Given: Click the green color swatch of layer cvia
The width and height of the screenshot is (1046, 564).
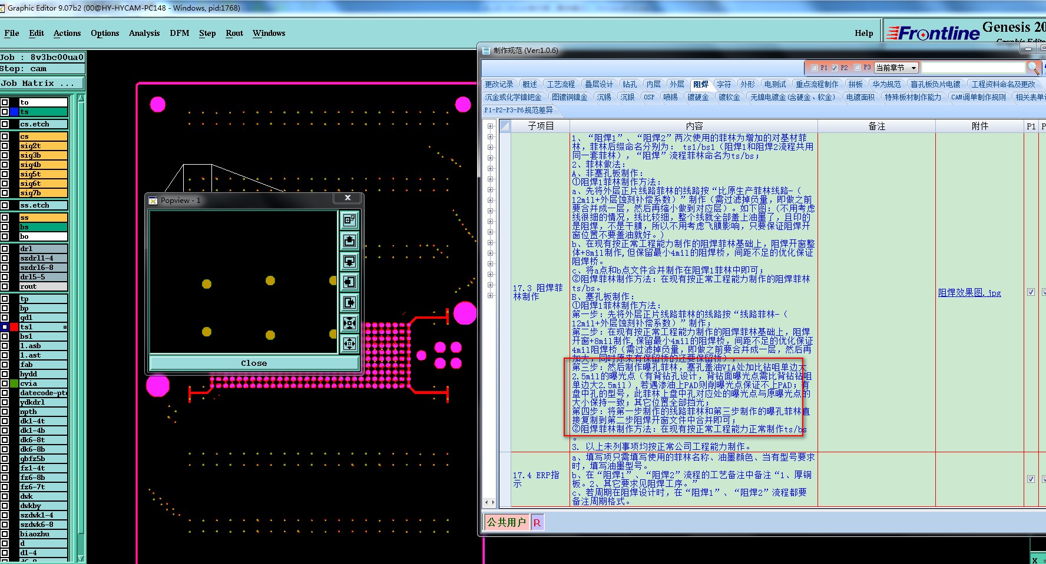Looking at the screenshot, I should (x=14, y=383).
